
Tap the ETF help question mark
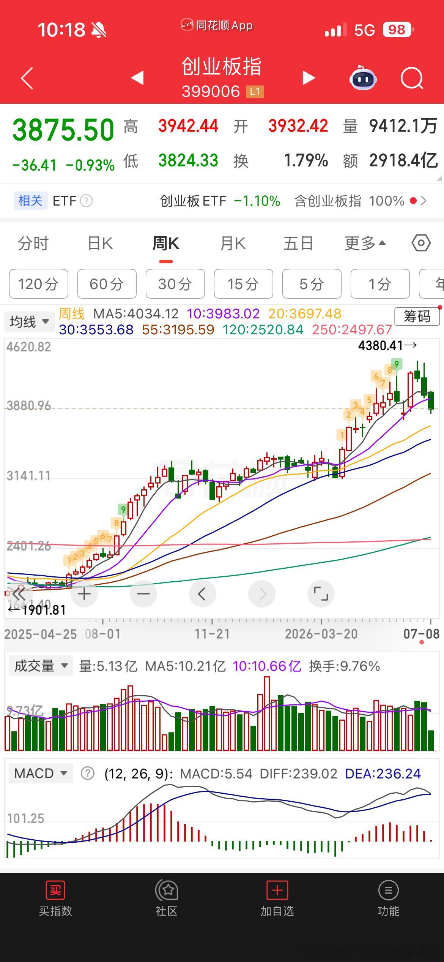tap(86, 201)
